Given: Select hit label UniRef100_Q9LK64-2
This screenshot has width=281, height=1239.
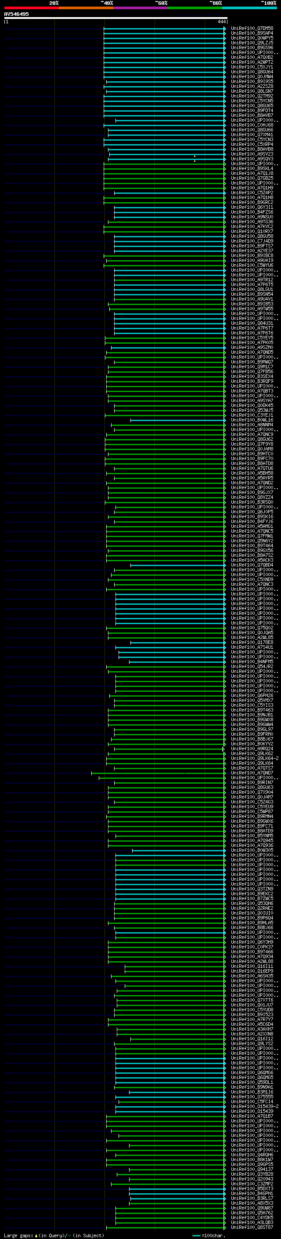Looking at the screenshot, I should [255, 758].
